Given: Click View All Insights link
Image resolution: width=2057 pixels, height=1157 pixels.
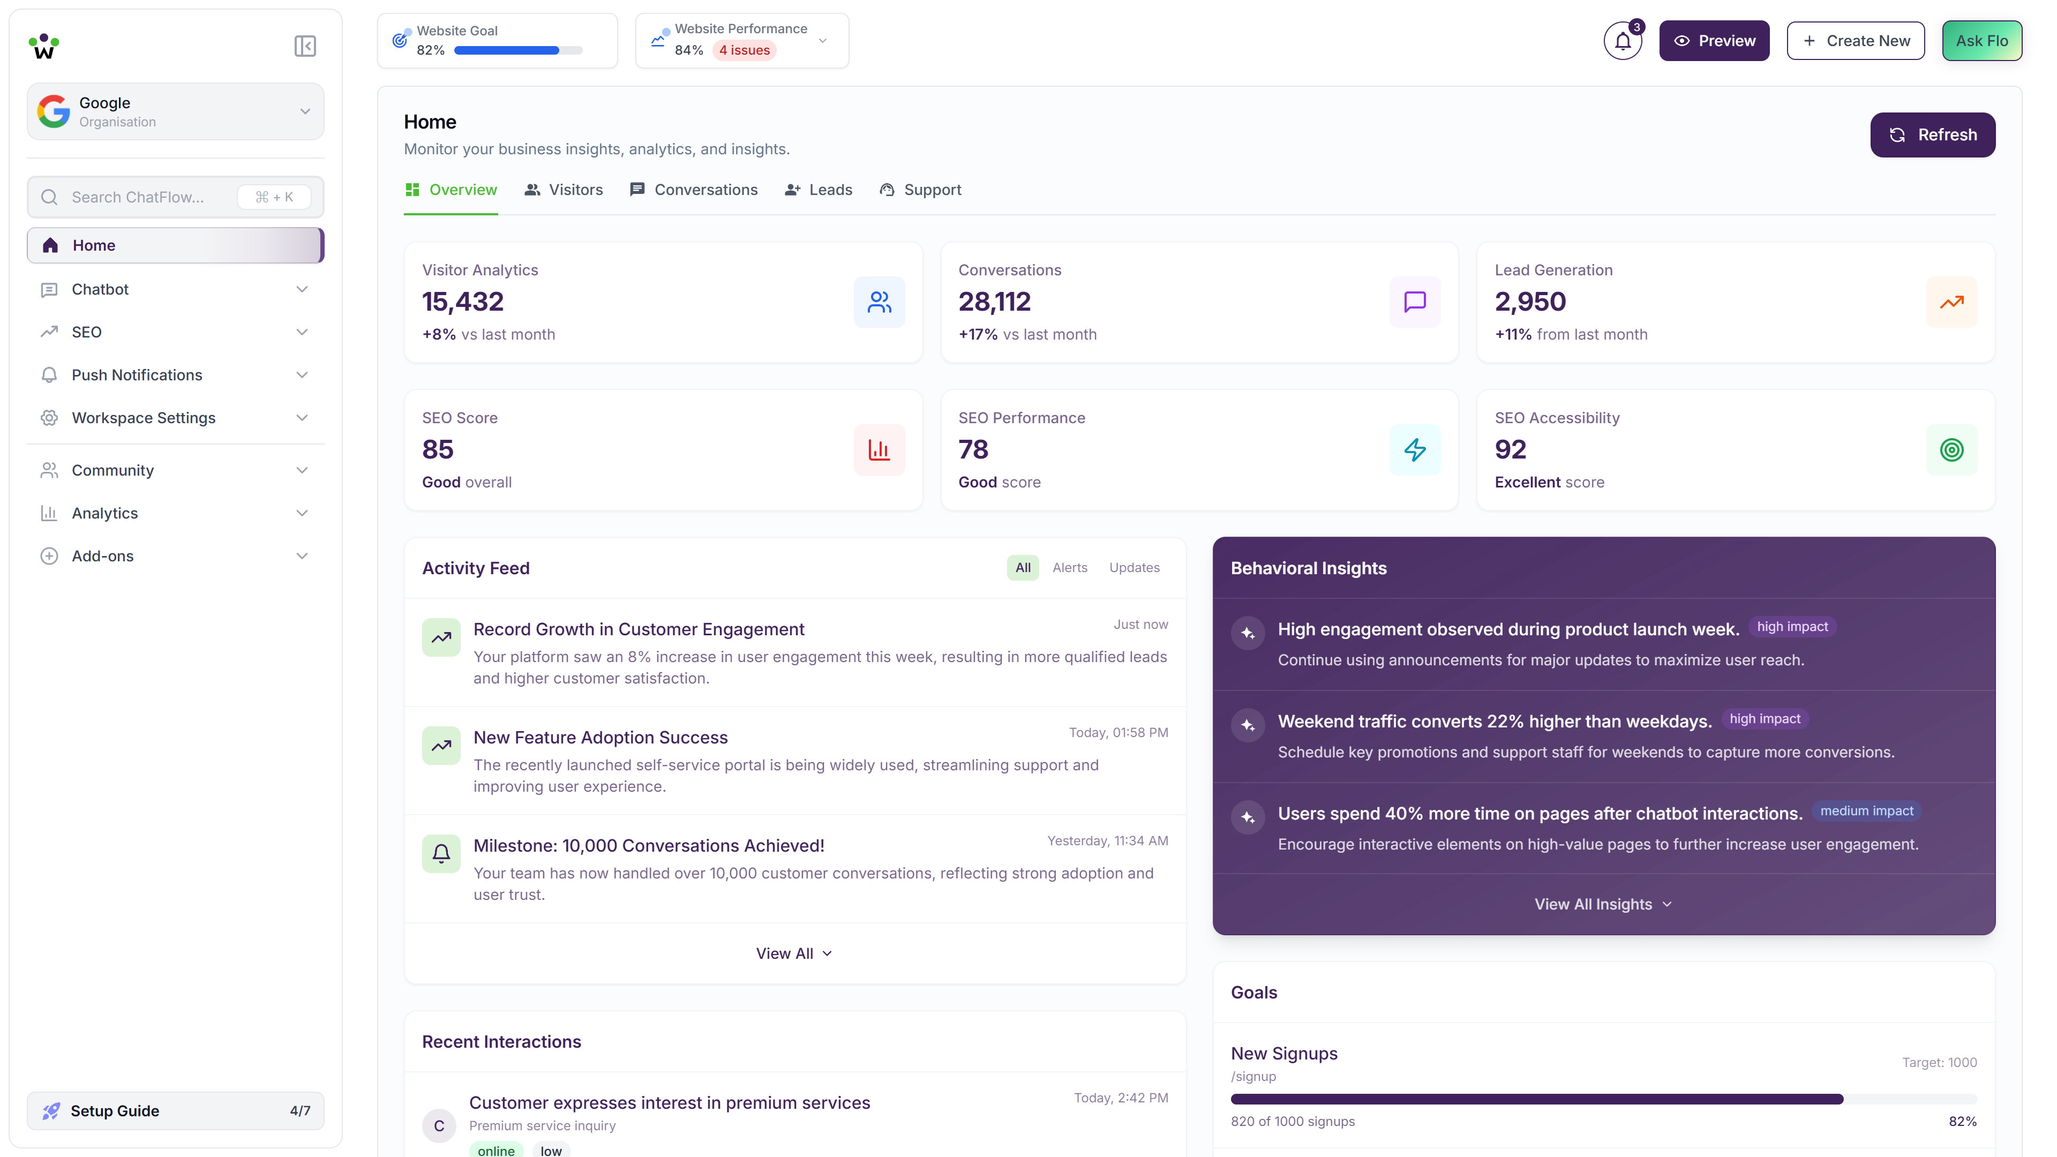Looking at the screenshot, I should click(1603, 904).
